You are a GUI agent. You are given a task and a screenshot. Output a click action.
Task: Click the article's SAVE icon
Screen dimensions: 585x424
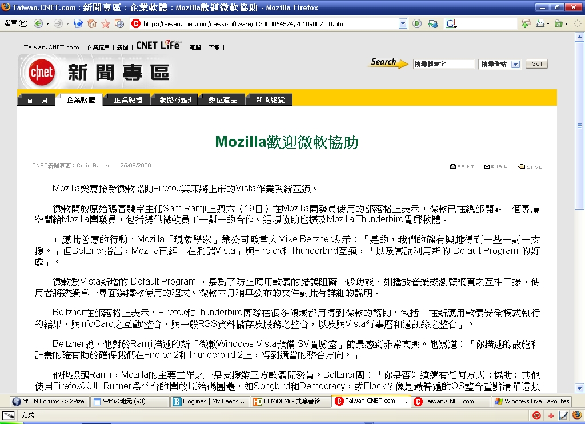[530, 166]
